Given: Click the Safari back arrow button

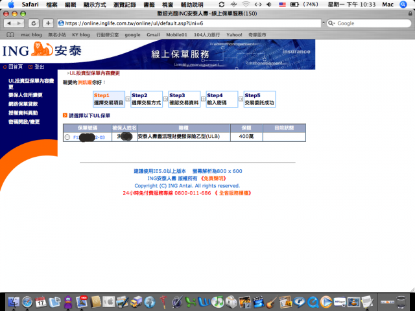Looking at the screenshot, I should click(x=9, y=23).
